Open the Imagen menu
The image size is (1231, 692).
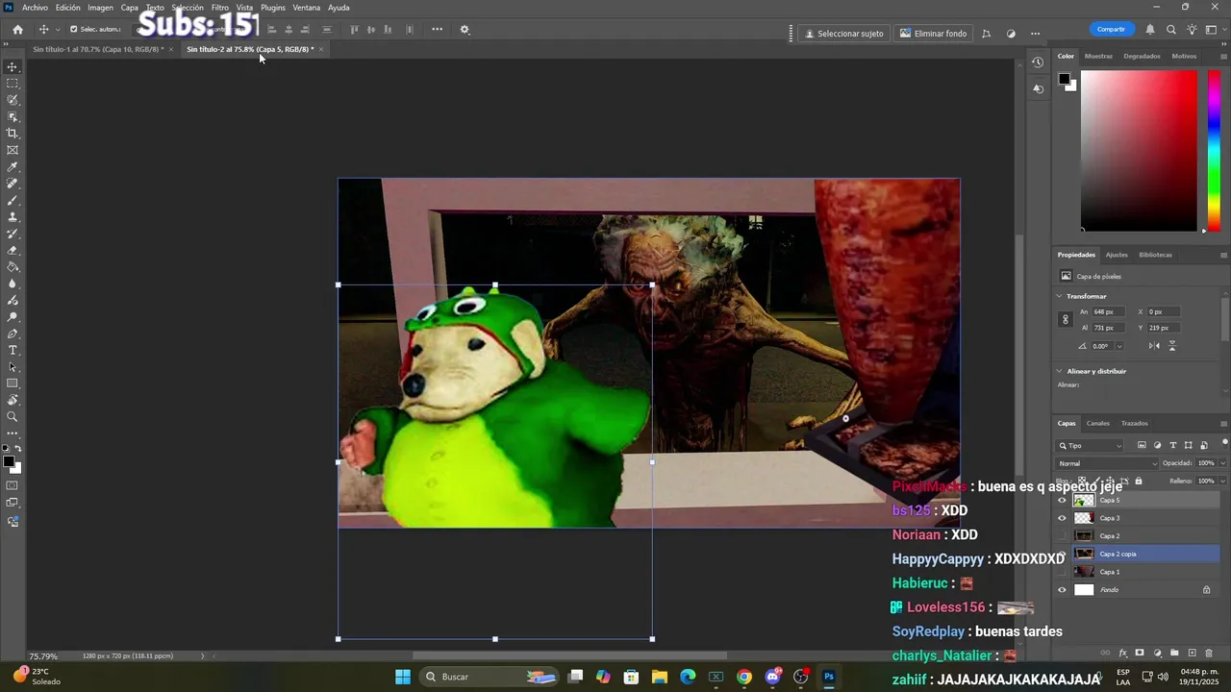coord(101,8)
